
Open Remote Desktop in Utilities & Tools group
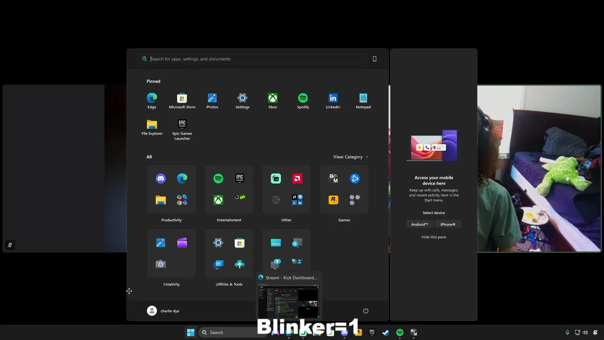[x=218, y=264]
